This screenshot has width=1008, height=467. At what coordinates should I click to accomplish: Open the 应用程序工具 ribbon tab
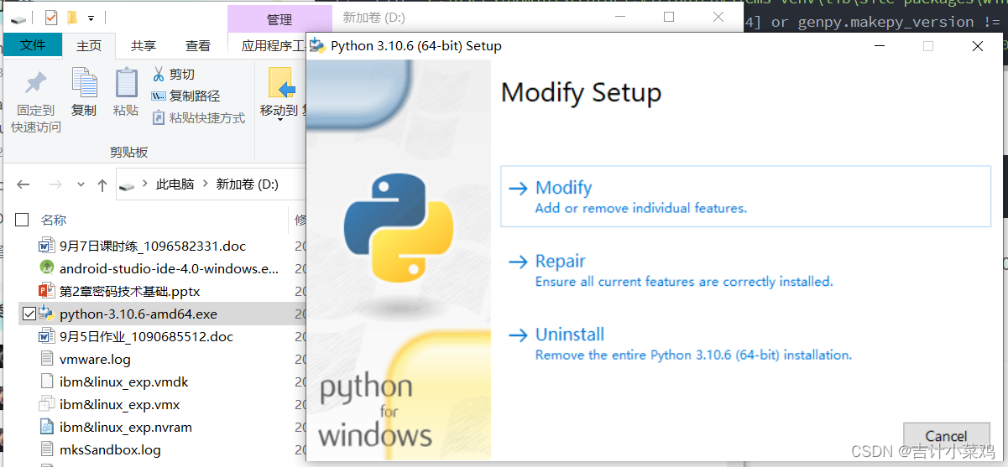[271, 46]
